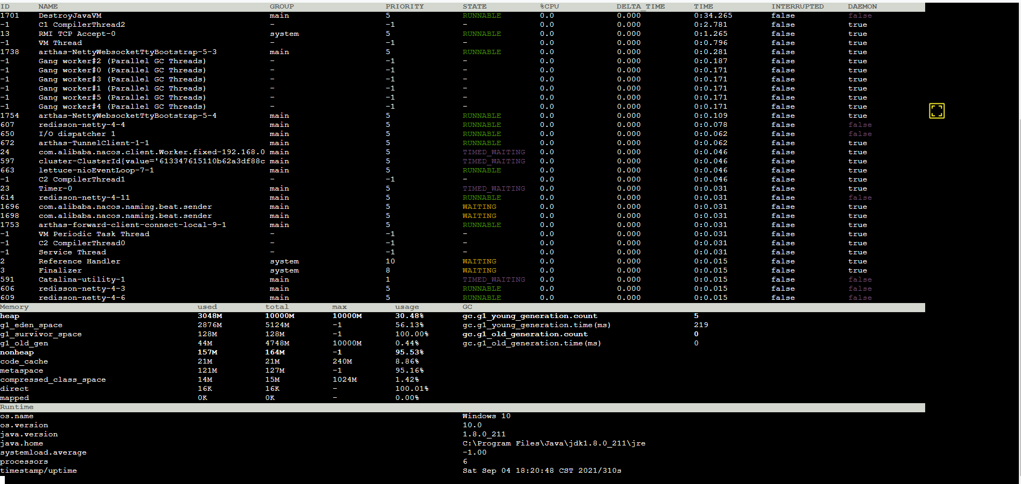Click the %CPU column header
This screenshot has width=1021, height=484.
pos(549,6)
